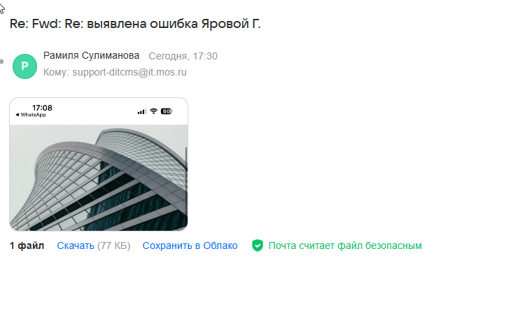Click the Кому: recipient label
The height and width of the screenshot is (321, 511).
pyautogui.click(x=56, y=72)
